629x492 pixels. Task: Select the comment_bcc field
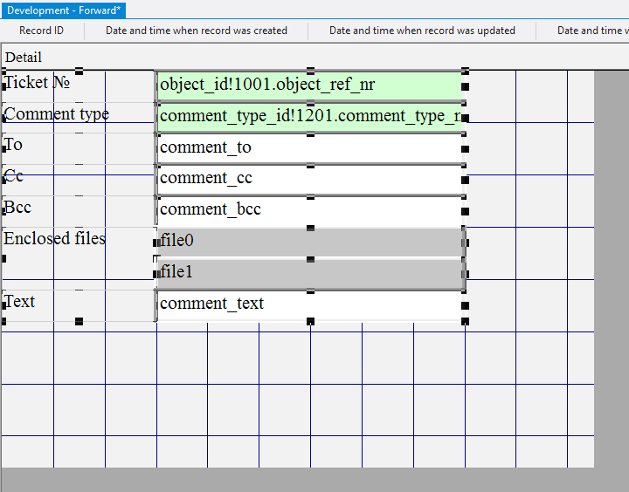(310, 209)
